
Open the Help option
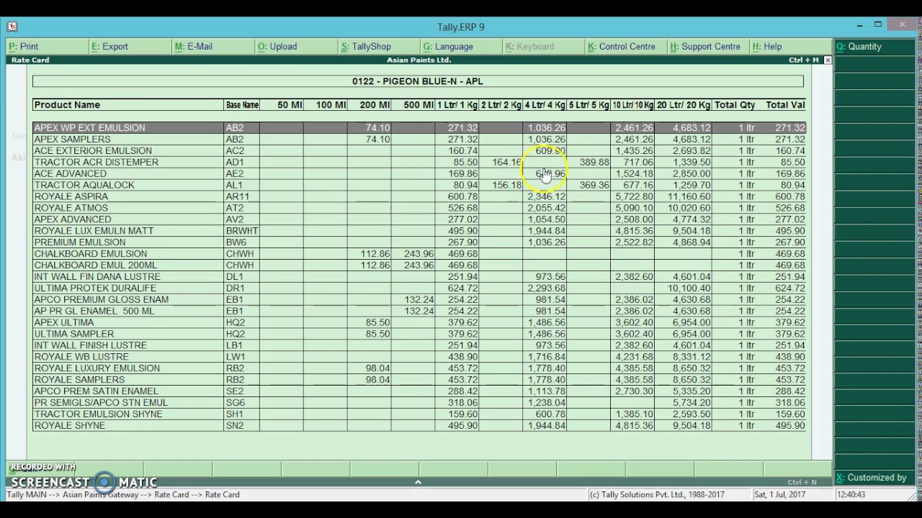tap(767, 46)
